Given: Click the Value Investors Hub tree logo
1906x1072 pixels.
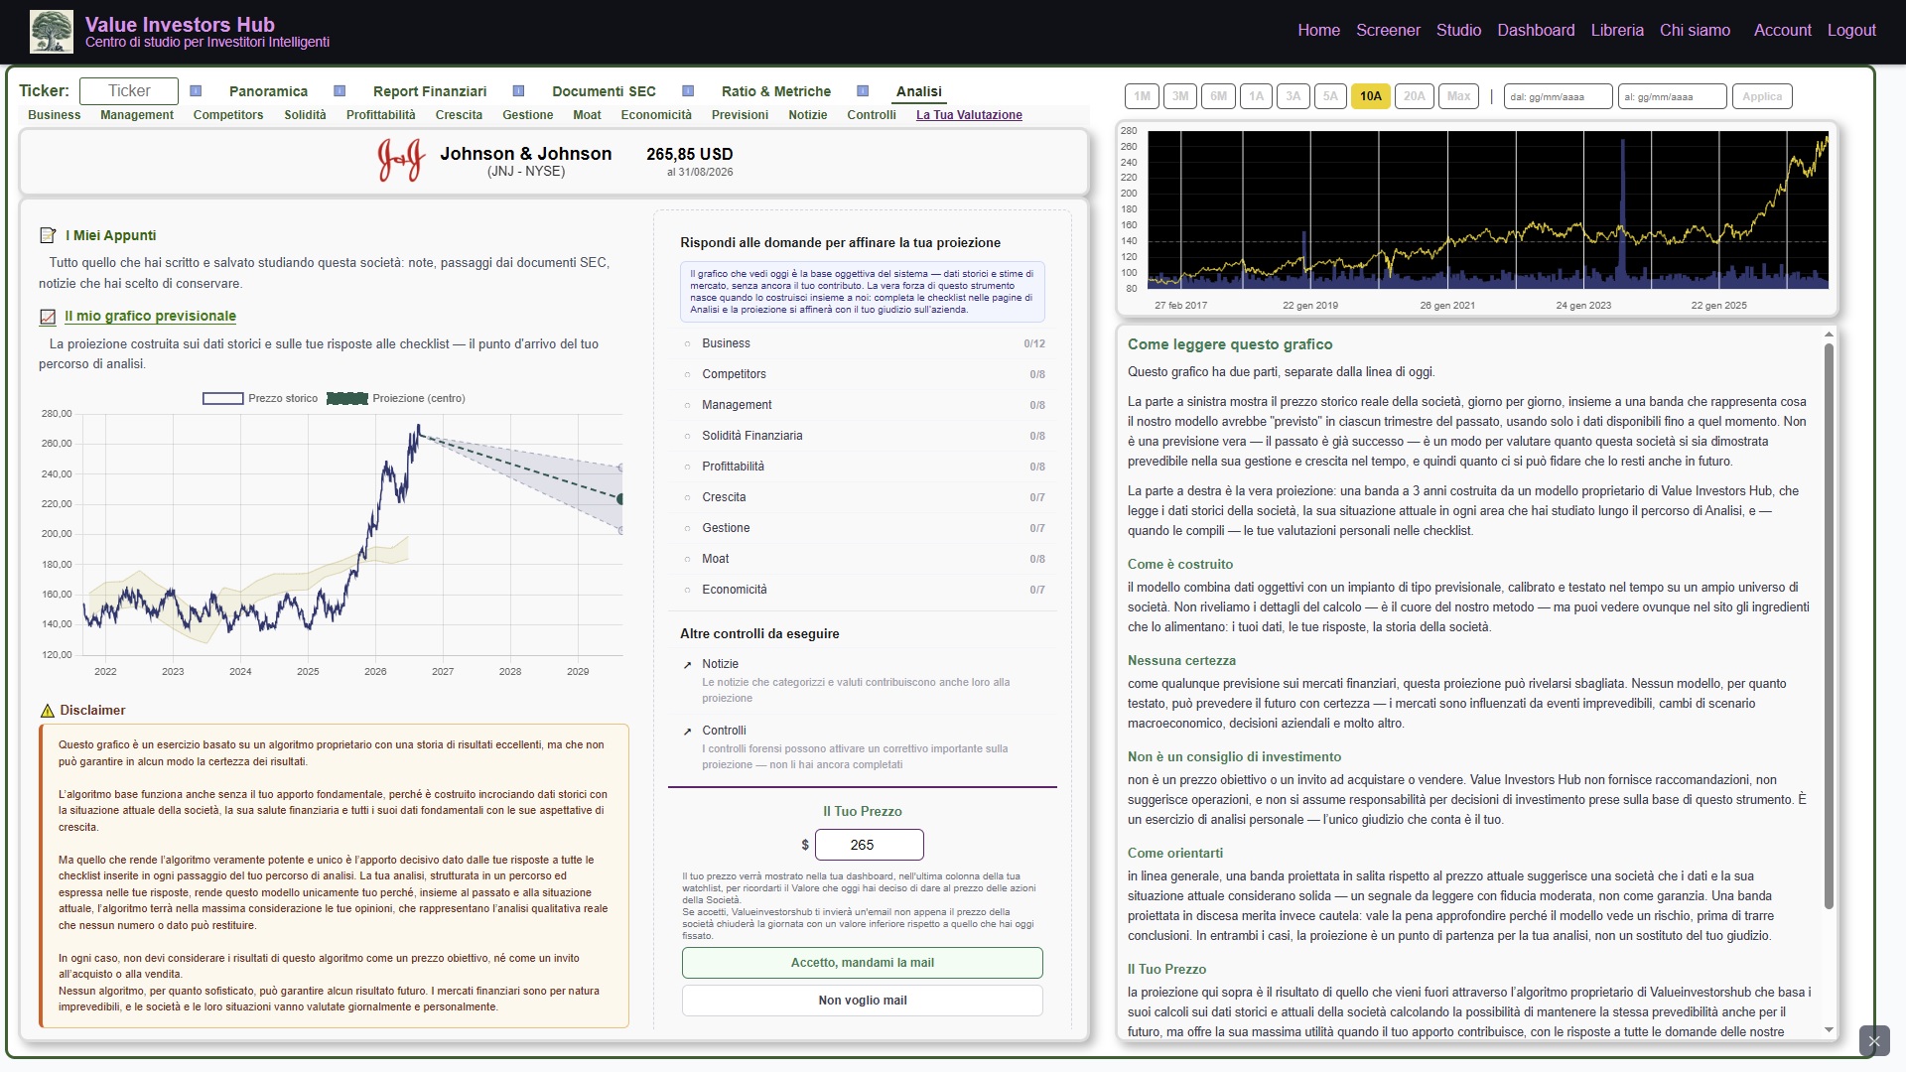Looking at the screenshot, I should pyautogui.click(x=52, y=32).
